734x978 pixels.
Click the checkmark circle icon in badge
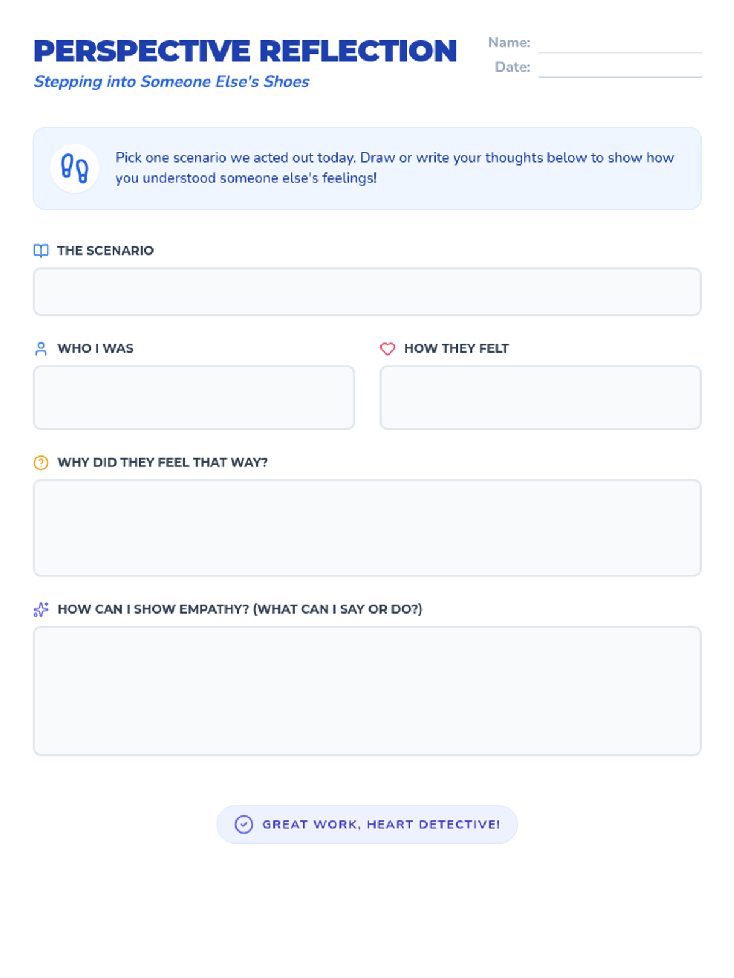coord(243,825)
